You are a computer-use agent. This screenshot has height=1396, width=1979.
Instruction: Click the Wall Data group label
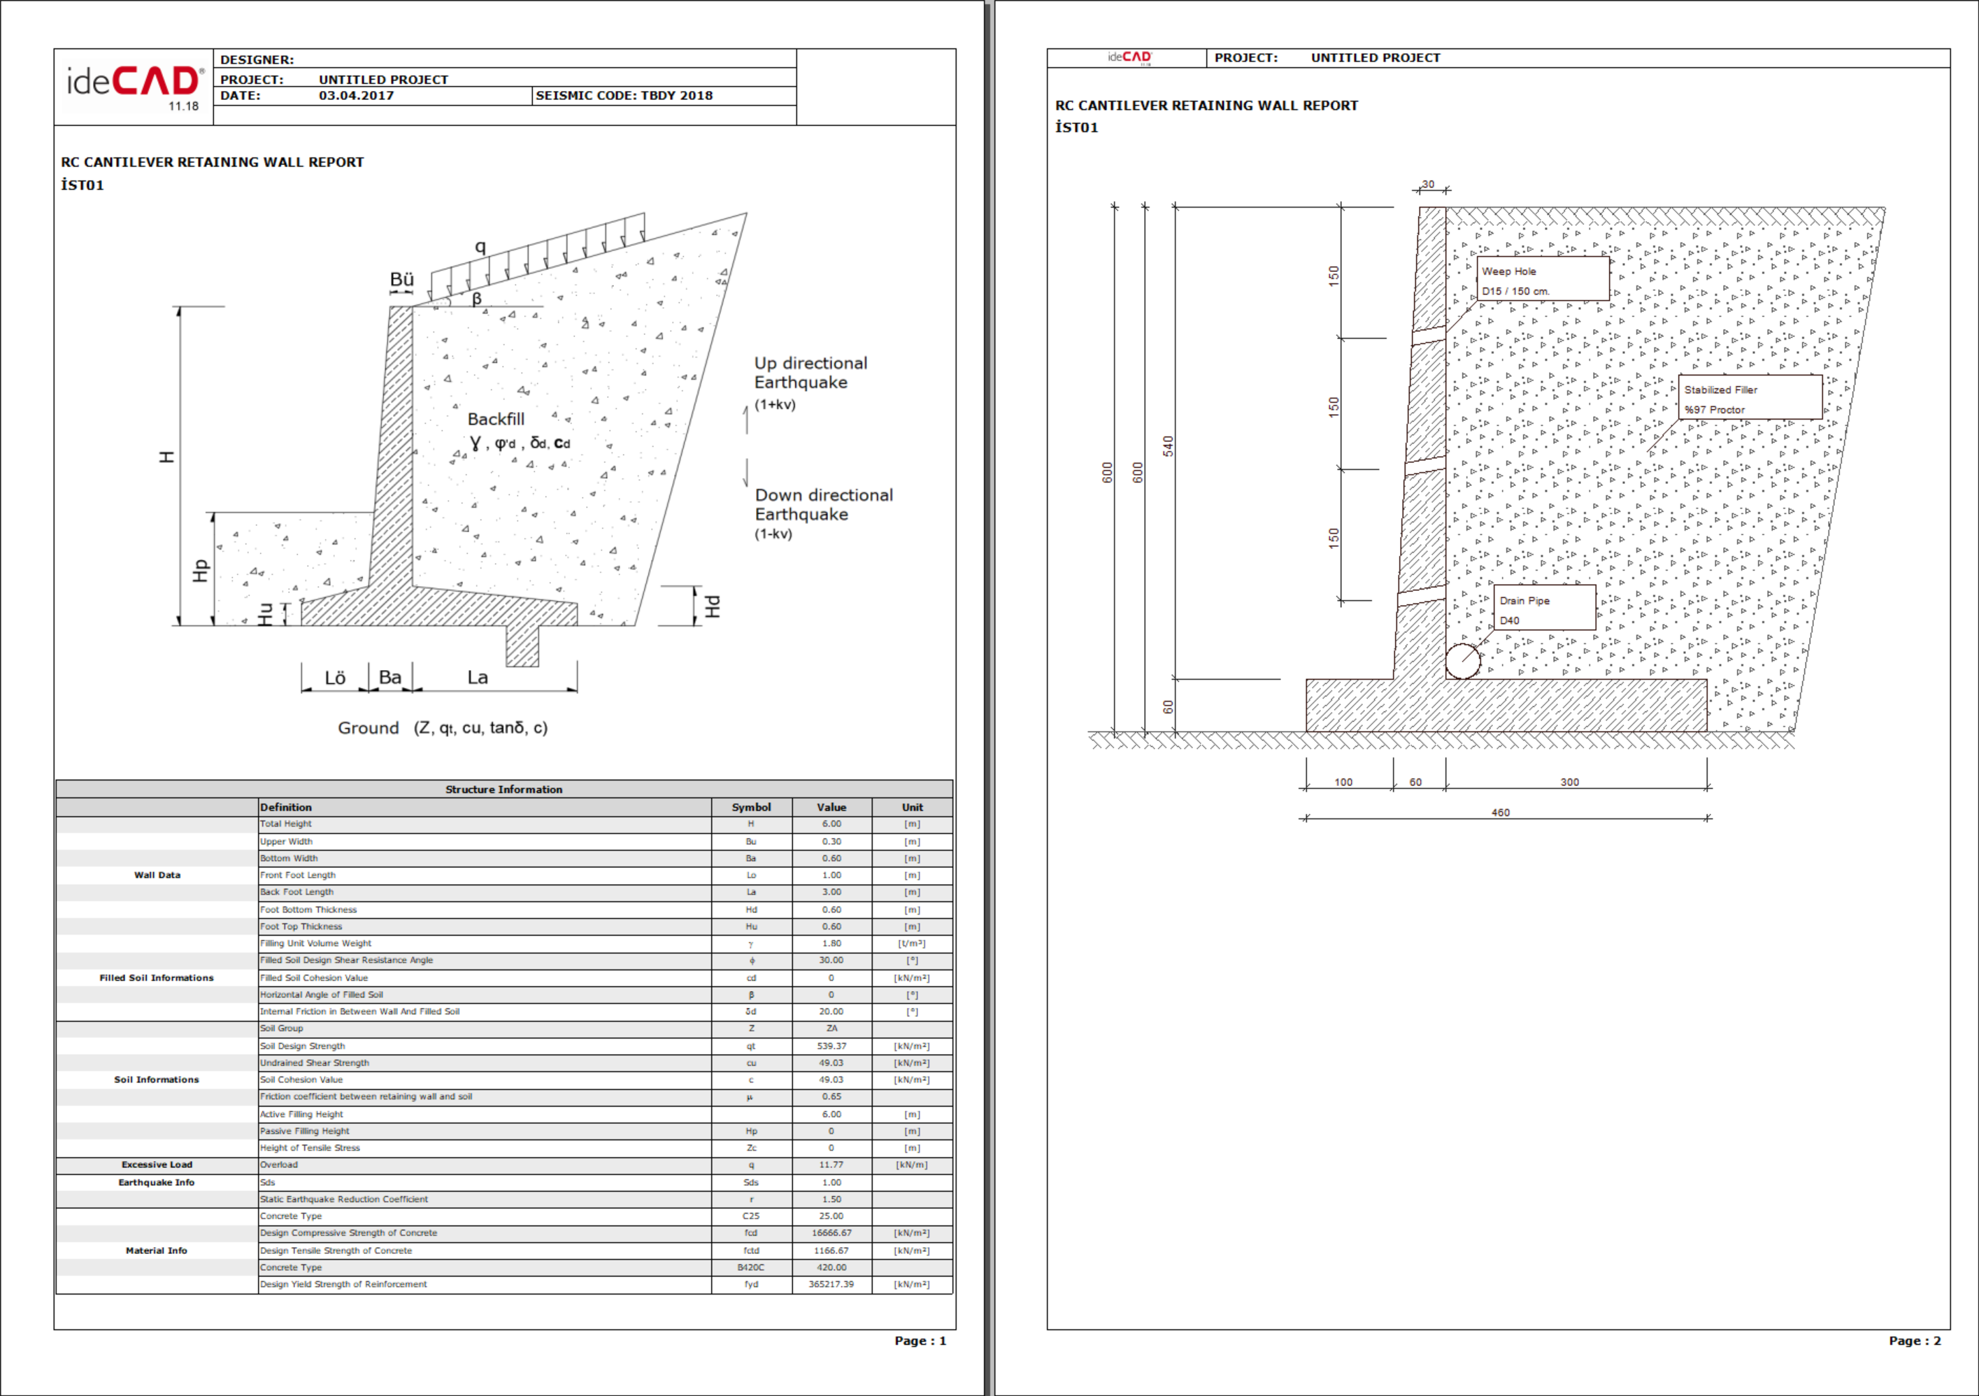coord(157,875)
